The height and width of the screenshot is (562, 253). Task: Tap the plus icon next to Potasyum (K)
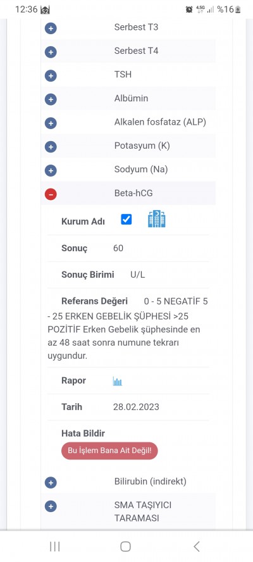[51, 147]
